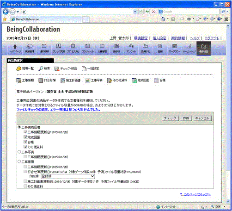The width and height of the screenshot is (232, 211).
Task: Open the zoom level dropdown in status bar
Action: tap(225, 206)
